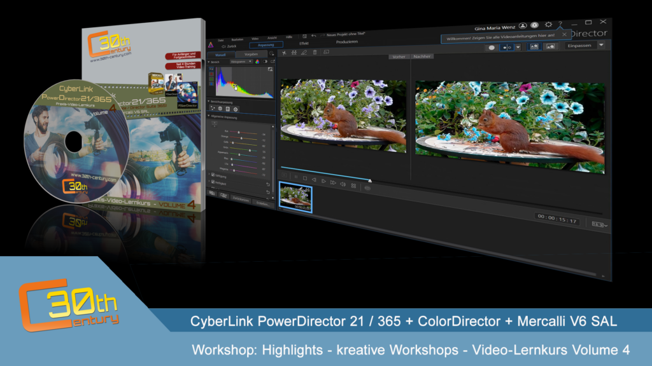
Task: Click the dual-monitor display icon
Action: [x=326, y=52]
